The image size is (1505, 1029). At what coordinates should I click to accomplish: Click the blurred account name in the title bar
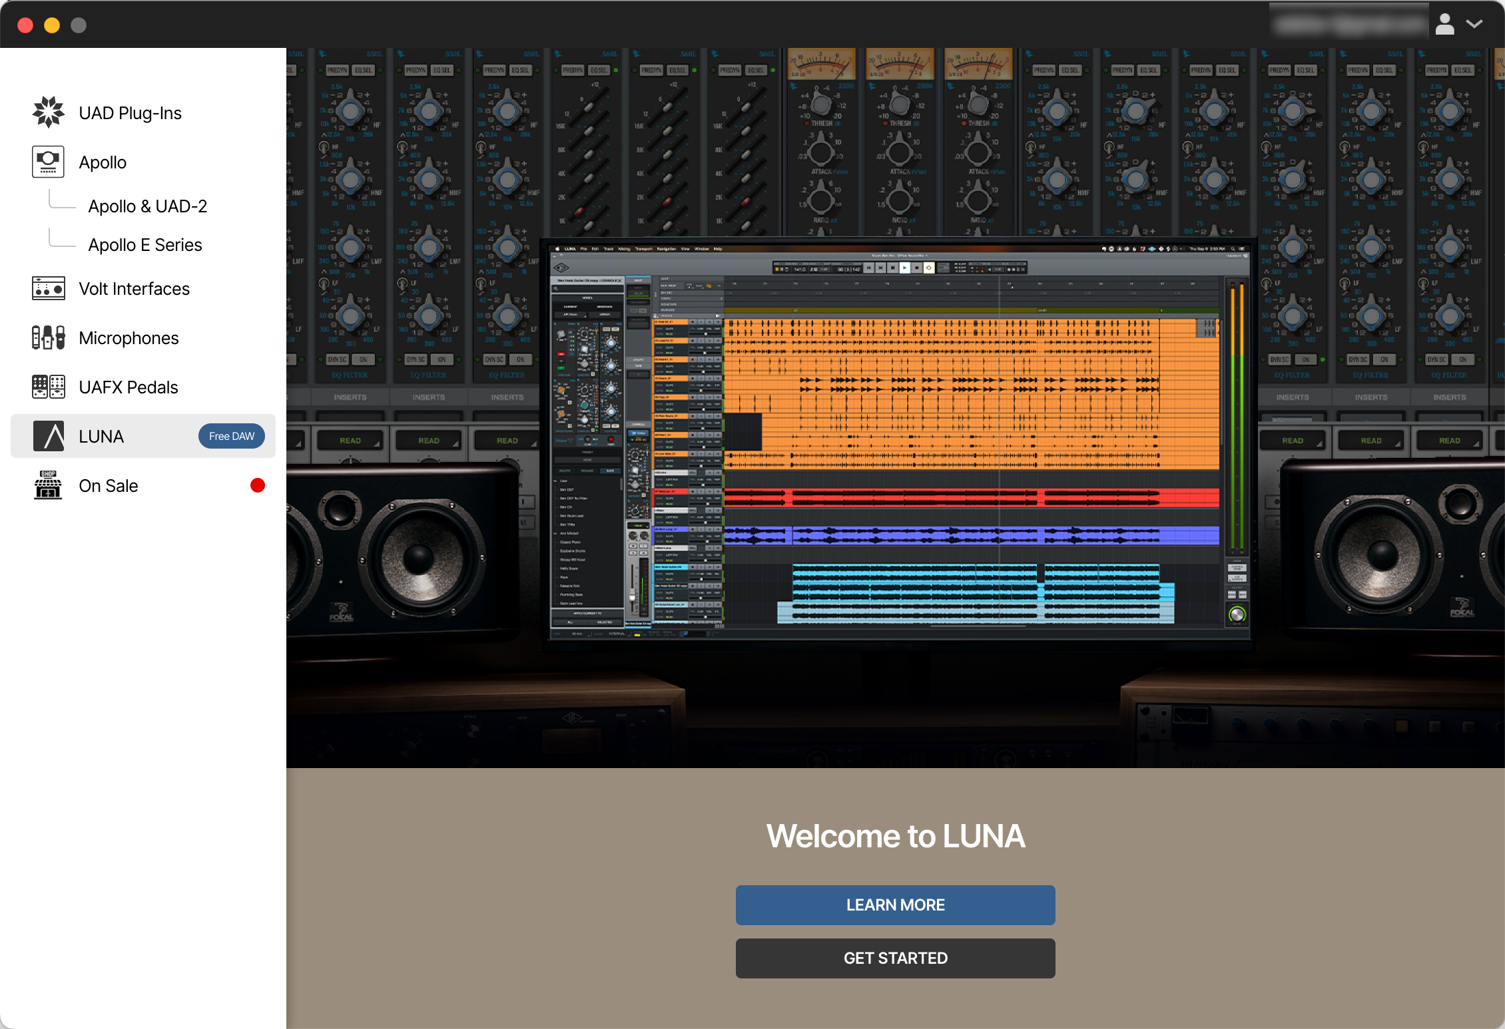coord(1349,22)
